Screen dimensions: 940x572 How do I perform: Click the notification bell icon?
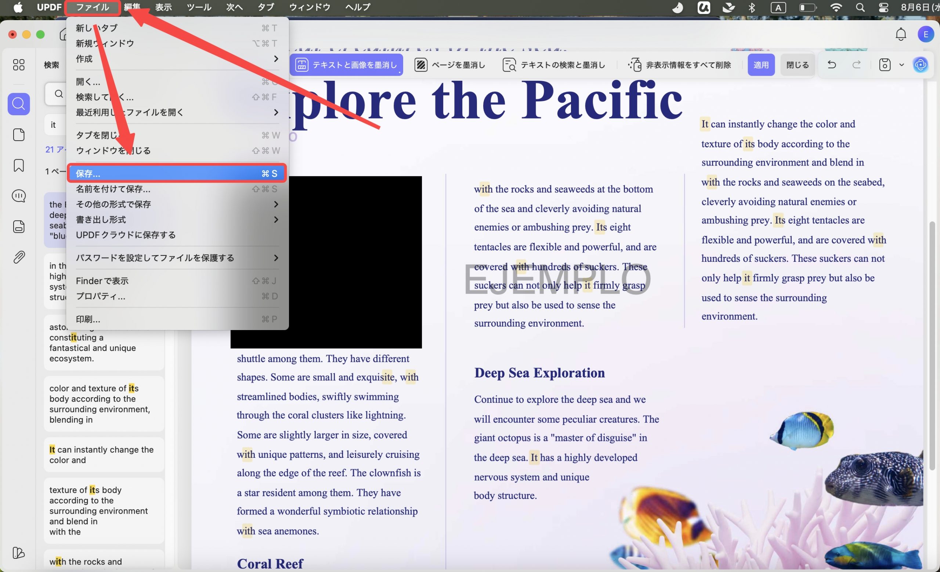point(901,34)
